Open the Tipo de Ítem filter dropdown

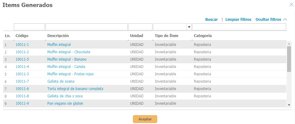pos(189,27)
